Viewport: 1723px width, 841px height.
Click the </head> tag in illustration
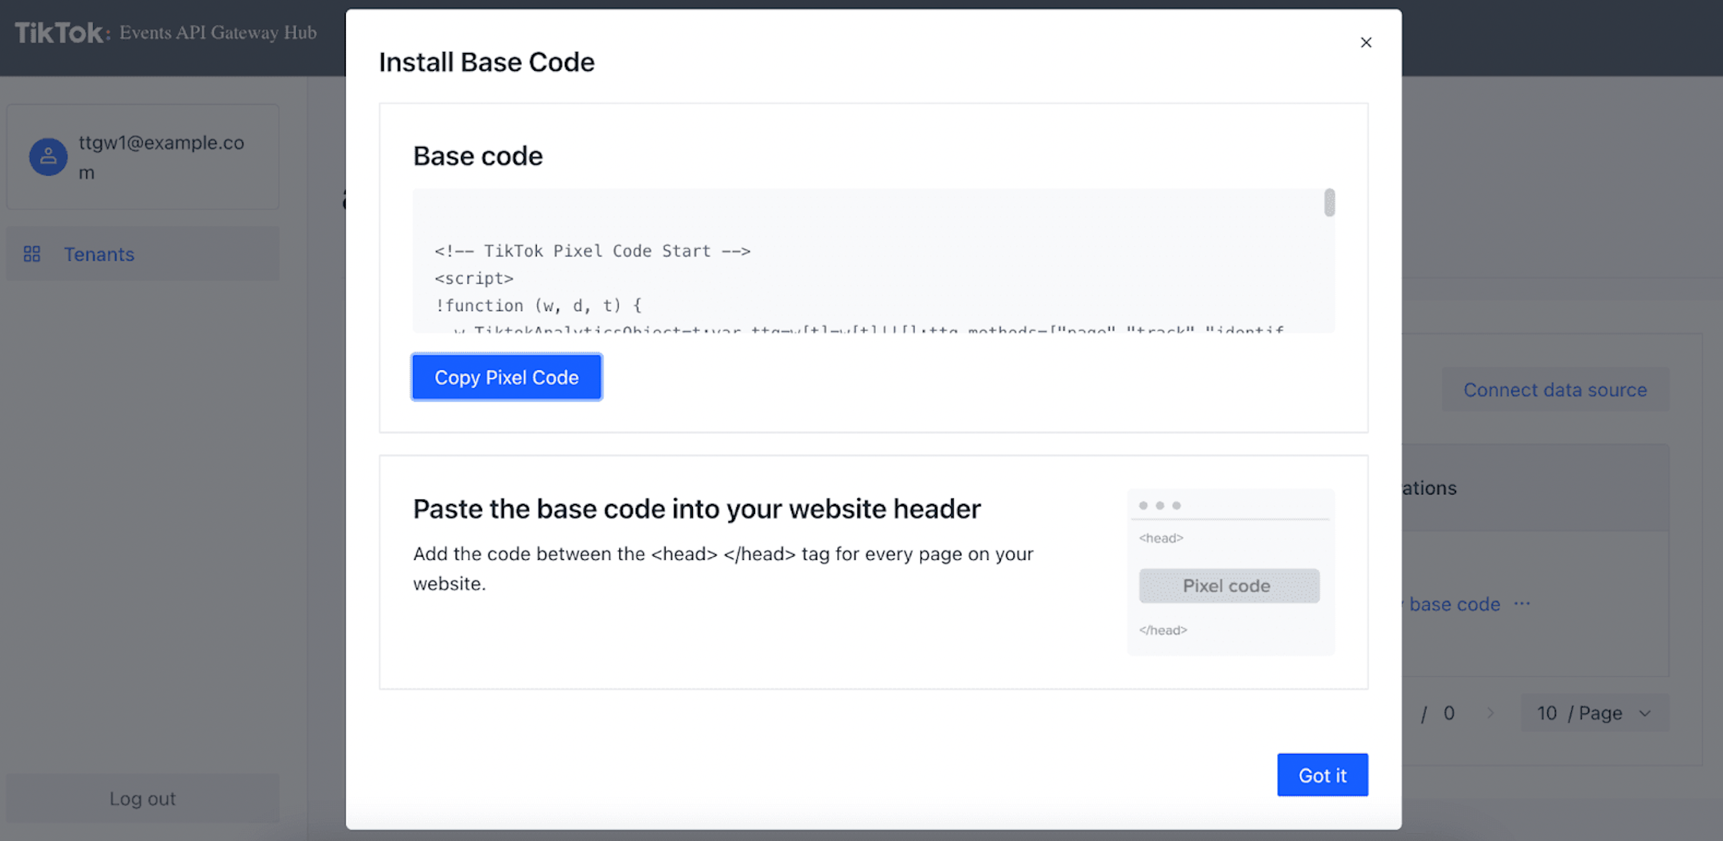pyautogui.click(x=1163, y=630)
